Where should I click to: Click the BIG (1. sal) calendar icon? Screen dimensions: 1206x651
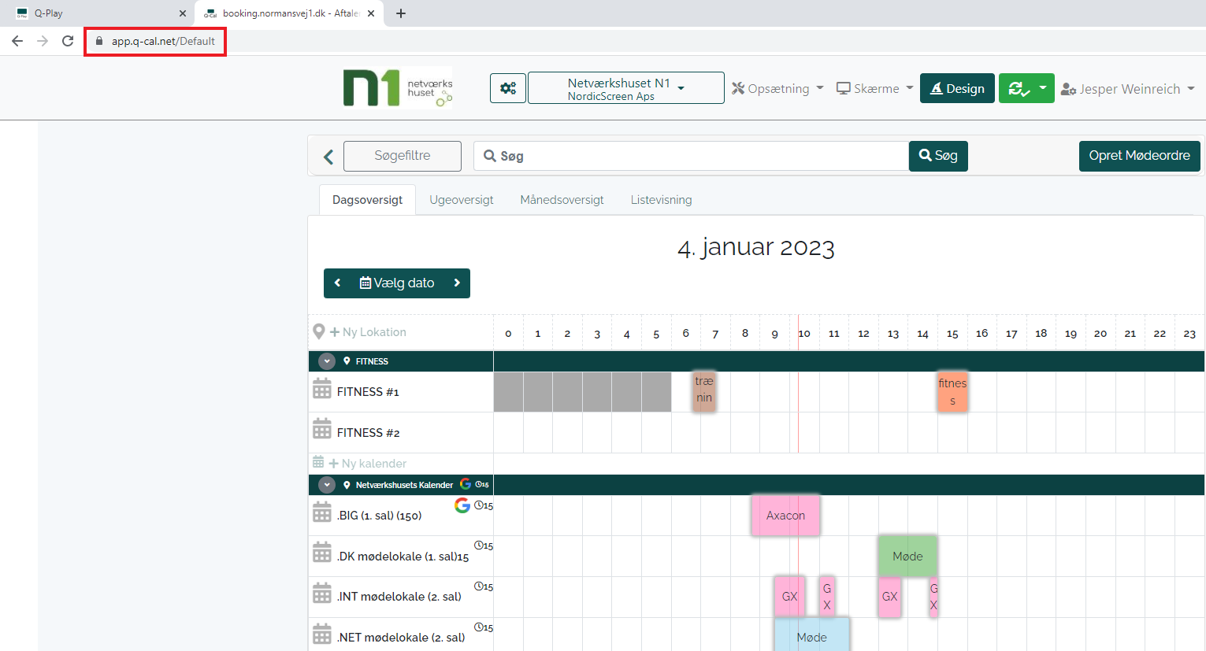(x=322, y=512)
